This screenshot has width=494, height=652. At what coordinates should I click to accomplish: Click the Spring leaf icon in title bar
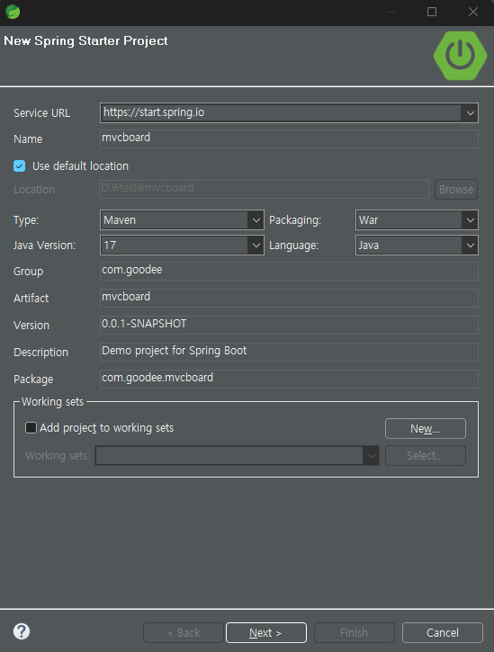[x=13, y=12]
